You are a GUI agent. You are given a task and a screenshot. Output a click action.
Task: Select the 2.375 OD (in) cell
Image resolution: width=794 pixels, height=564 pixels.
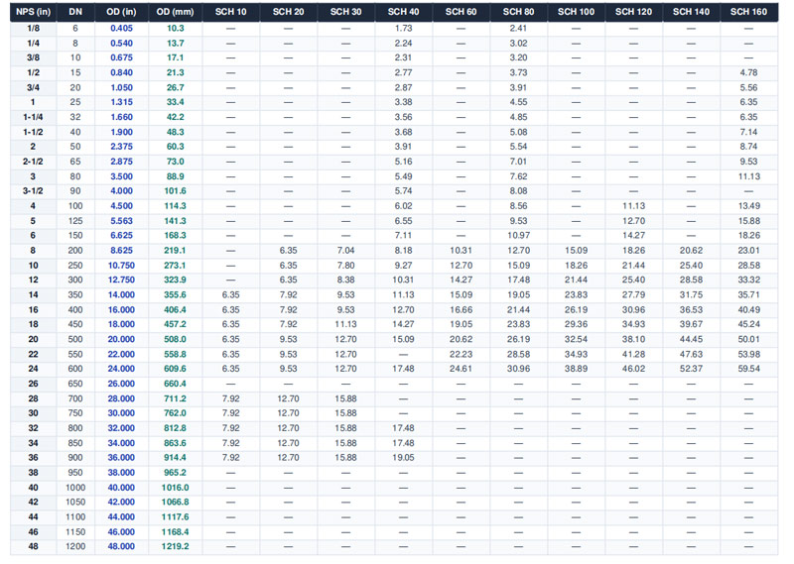(x=121, y=147)
